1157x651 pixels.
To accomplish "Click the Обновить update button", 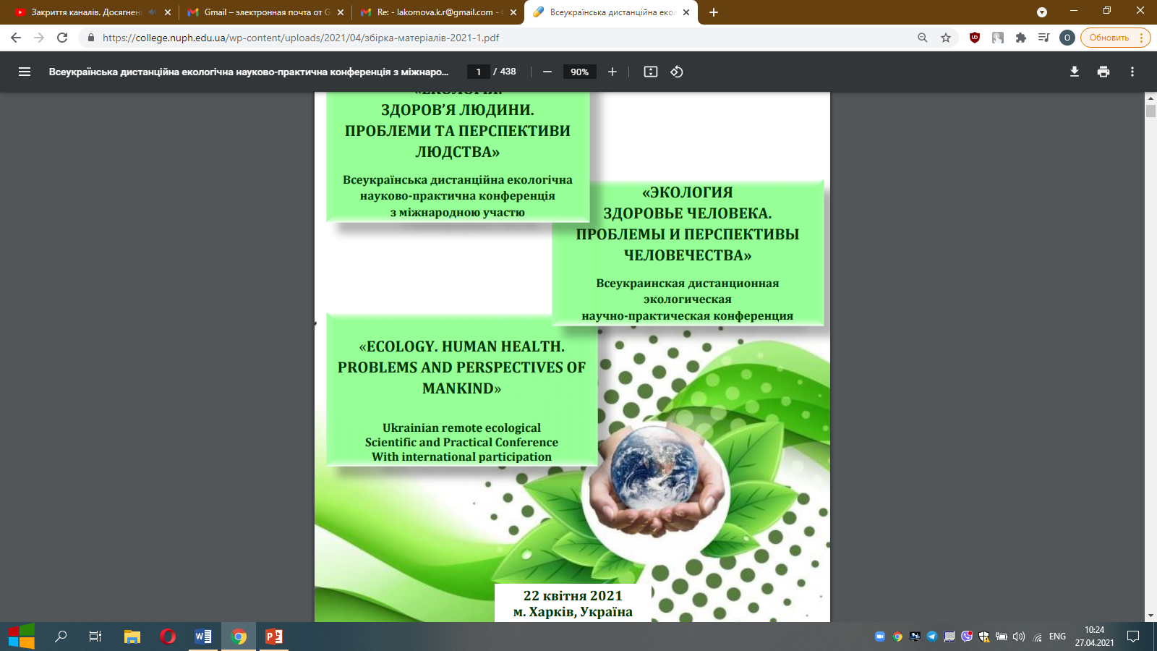I will (1109, 38).
